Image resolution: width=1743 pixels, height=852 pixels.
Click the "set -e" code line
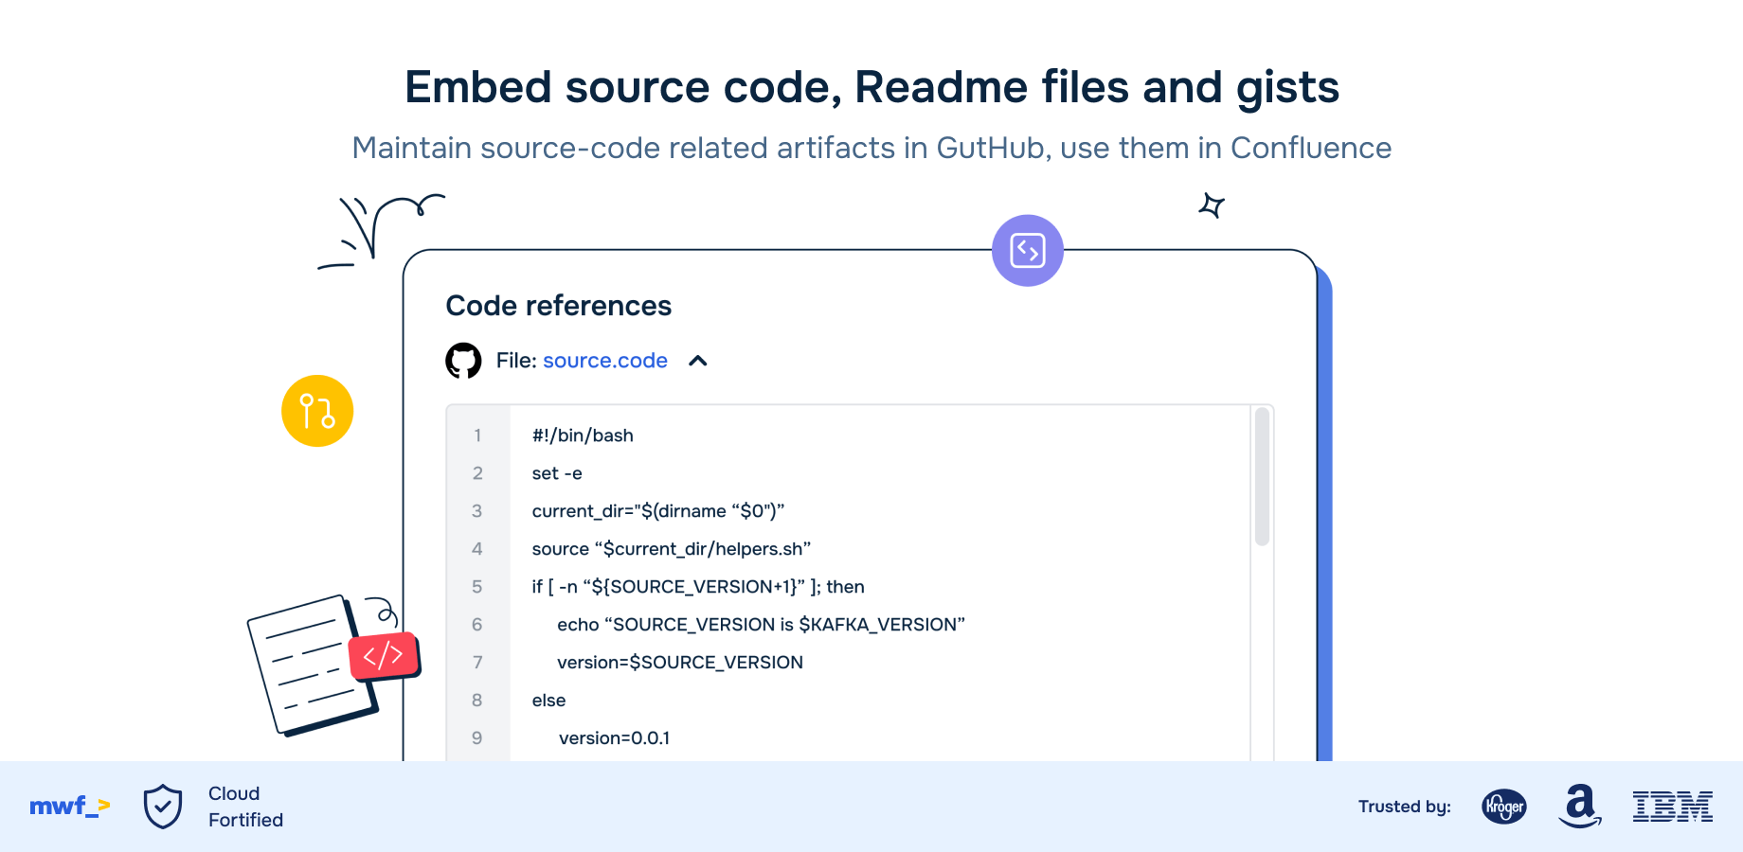pyautogui.click(x=557, y=473)
